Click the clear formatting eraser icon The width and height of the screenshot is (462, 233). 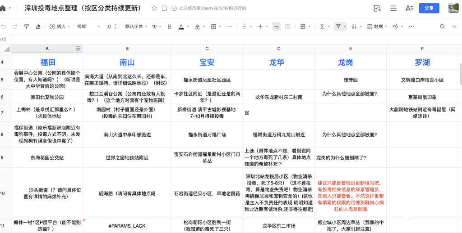pyautogui.click(x=38, y=27)
